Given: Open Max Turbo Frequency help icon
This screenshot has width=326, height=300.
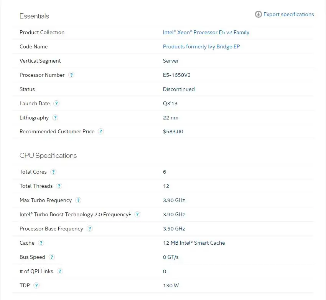Looking at the screenshot, I should tap(78, 200).
